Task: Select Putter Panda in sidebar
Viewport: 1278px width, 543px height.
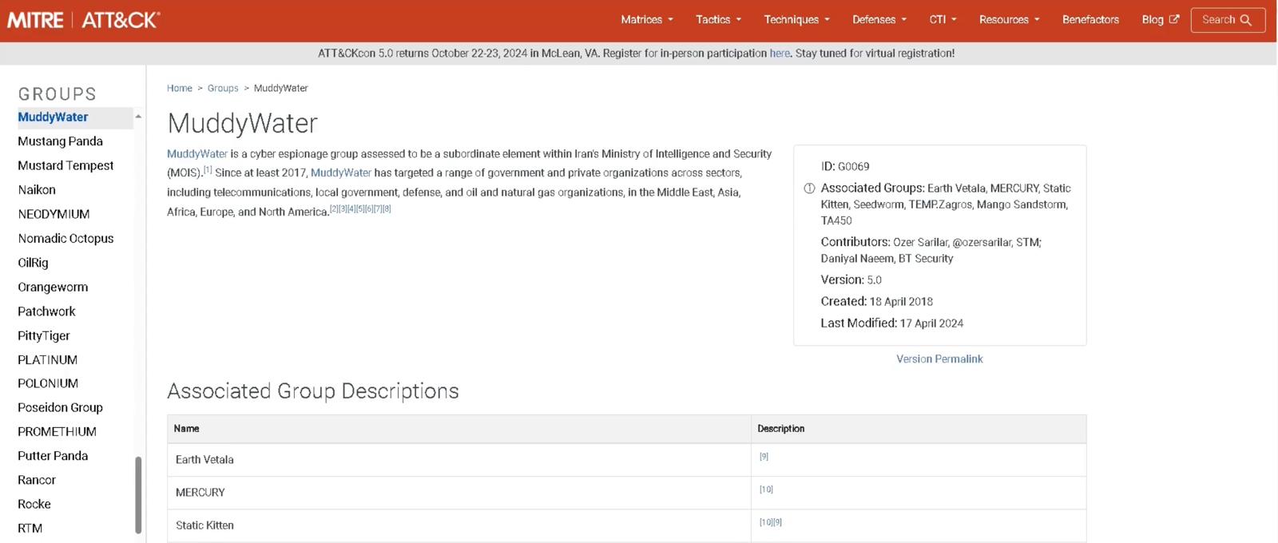Action: click(x=53, y=456)
